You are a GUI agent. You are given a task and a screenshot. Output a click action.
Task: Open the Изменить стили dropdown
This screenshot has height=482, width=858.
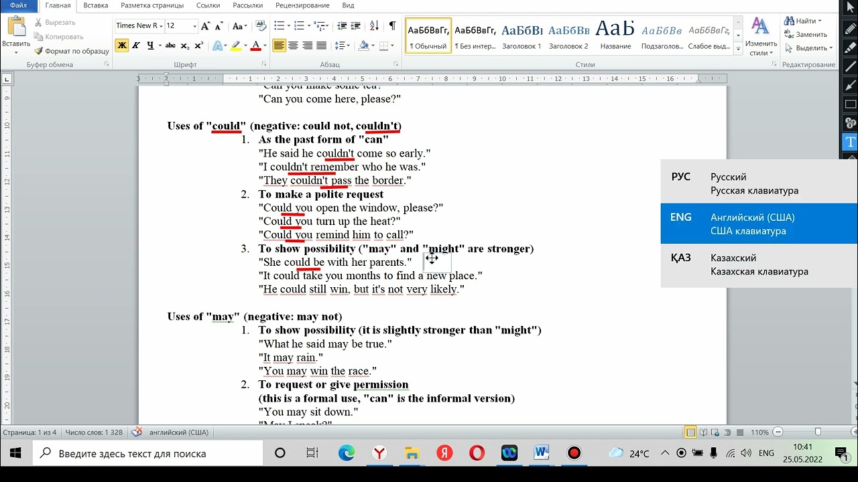pyautogui.click(x=761, y=37)
